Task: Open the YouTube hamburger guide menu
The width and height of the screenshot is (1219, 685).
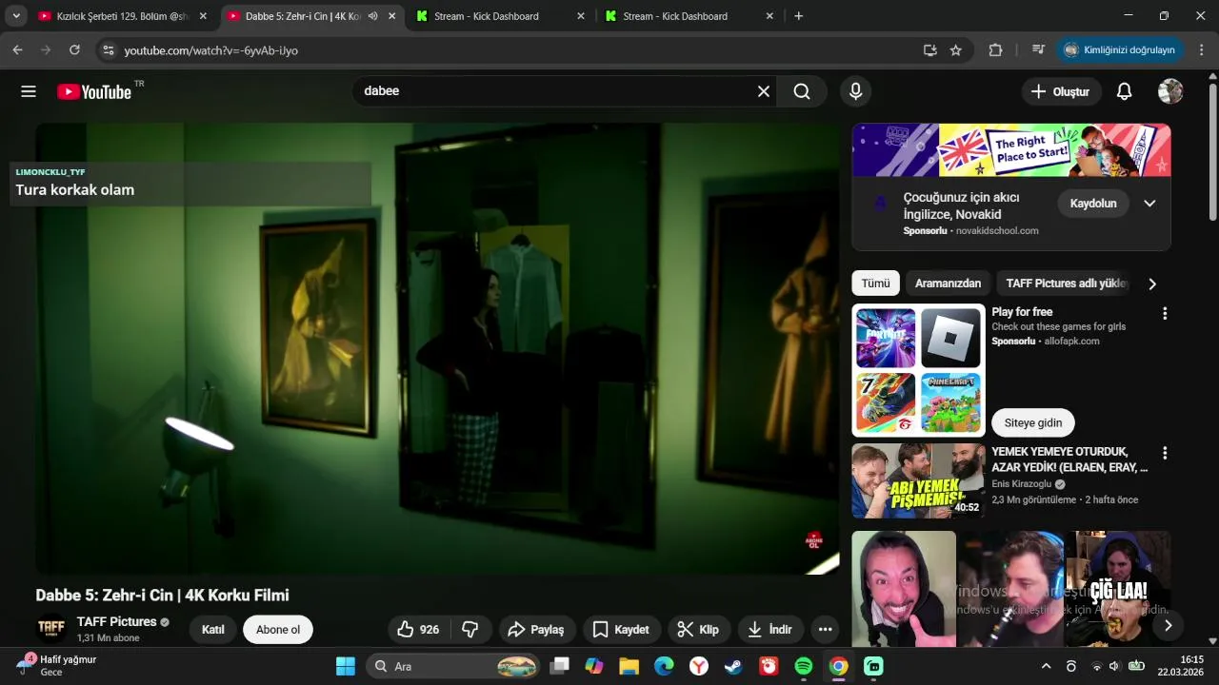Action: (x=29, y=91)
